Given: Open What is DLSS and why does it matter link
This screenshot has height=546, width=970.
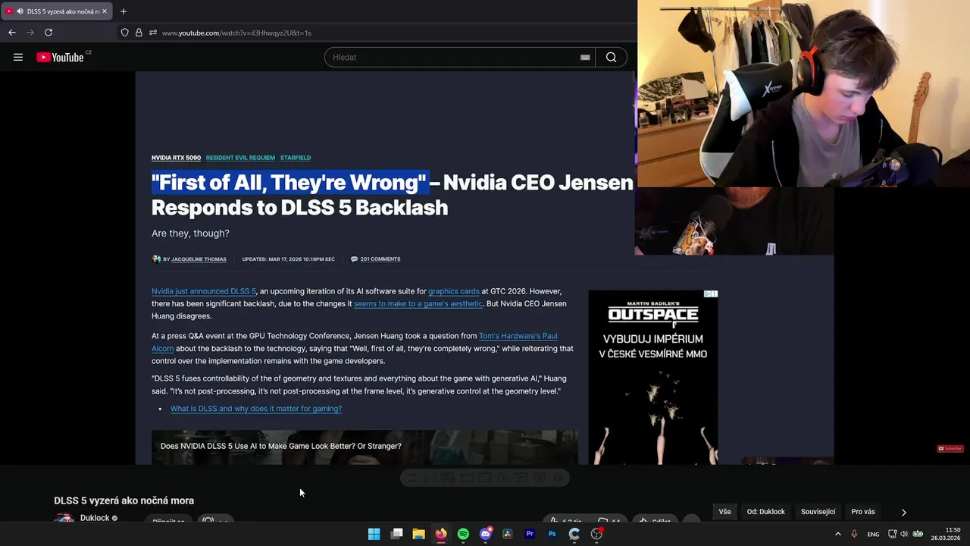Looking at the screenshot, I should point(256,409).
